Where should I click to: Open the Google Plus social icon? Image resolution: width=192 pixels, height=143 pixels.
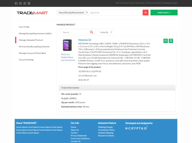pos(29,3)
